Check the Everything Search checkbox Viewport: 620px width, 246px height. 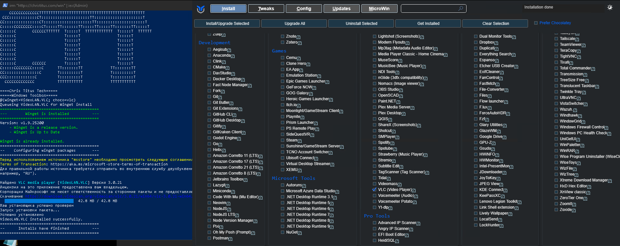tap(476, 54)
